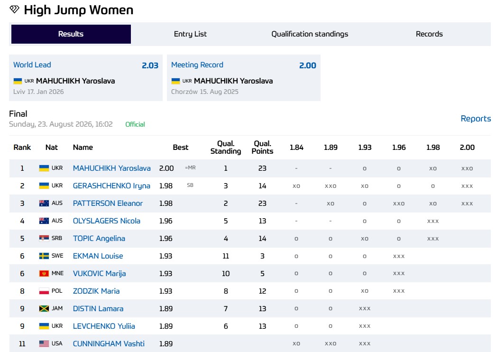Screen dimensions: 497x352
Task: Select the Results tab
Action: click(71, 34)
